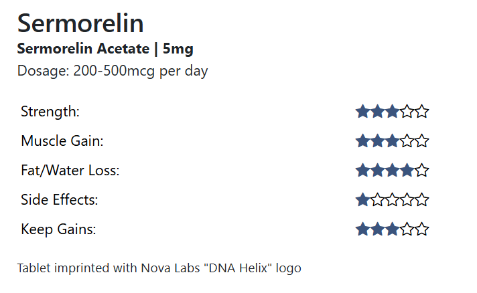Viewport: 477px width, 293px height.
Task: Click the Keep Gains label
Action: pos(58,229)
